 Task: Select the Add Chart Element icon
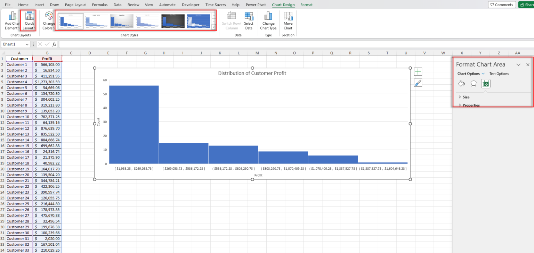(x=12, y=20)
